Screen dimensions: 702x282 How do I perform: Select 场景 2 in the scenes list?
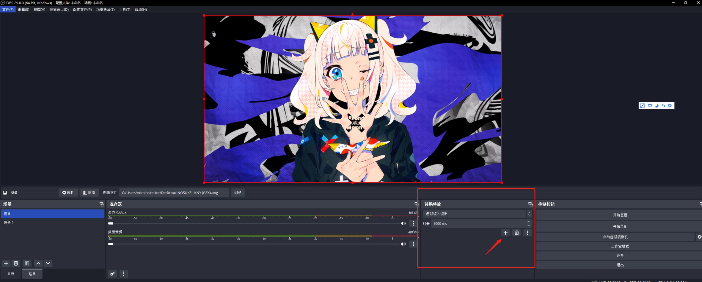[52, 223]
